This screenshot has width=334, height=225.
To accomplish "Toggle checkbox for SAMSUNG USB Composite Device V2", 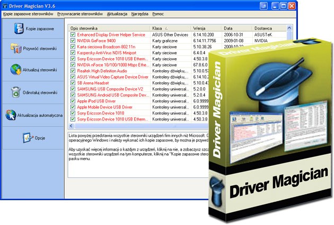I will click(73, 89).
